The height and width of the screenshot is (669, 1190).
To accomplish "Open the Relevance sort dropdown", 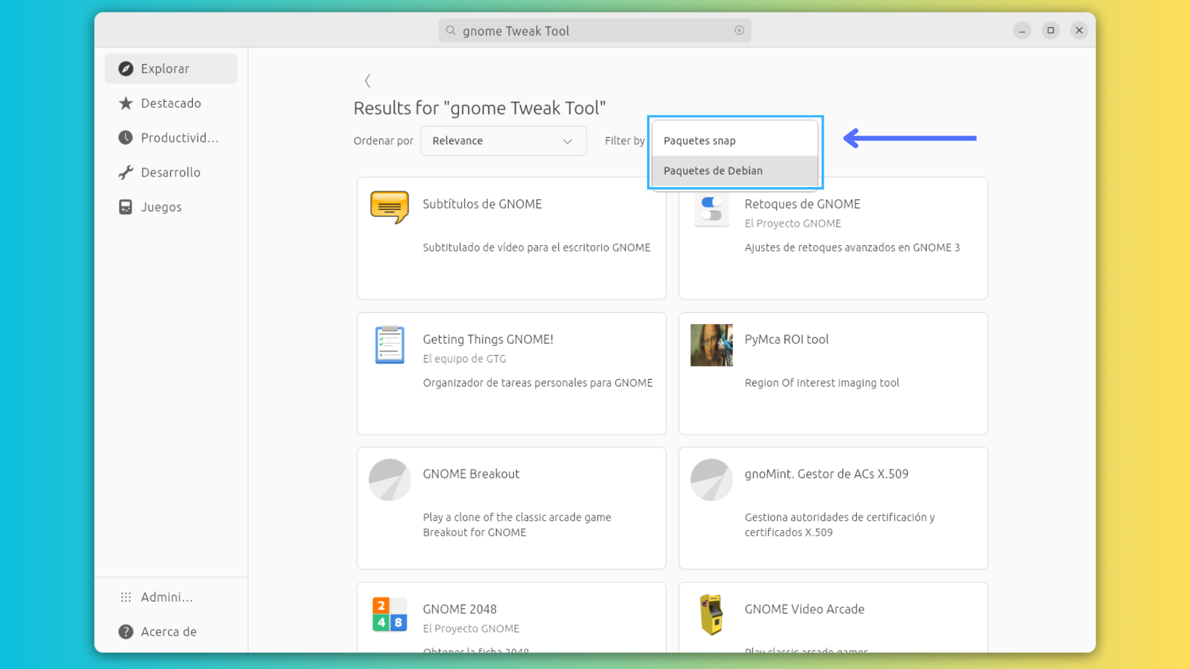I will tap(503, 141).
